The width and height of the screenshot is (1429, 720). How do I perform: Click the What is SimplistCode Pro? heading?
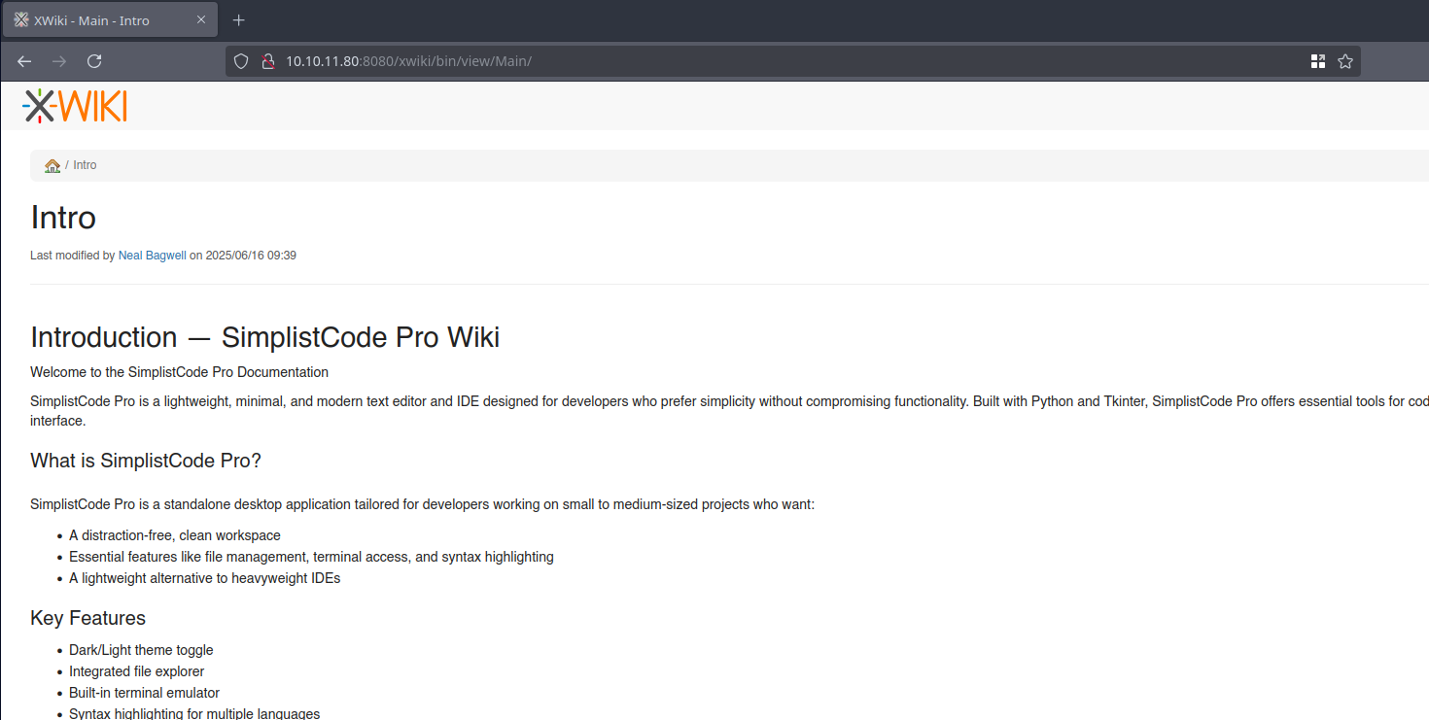146,461
